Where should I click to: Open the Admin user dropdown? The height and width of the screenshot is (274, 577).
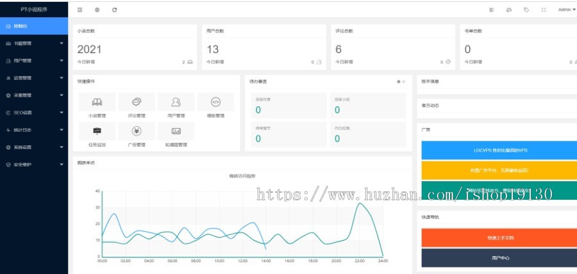pyautogui.click(x=567, y=10)
